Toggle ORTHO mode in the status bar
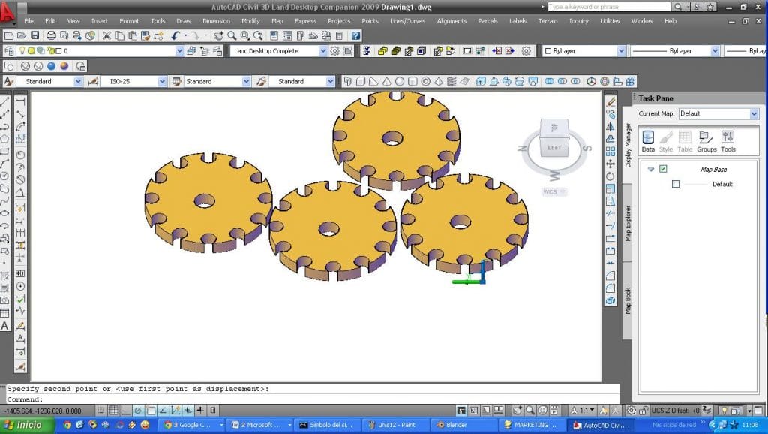 [x=124, y=409]
